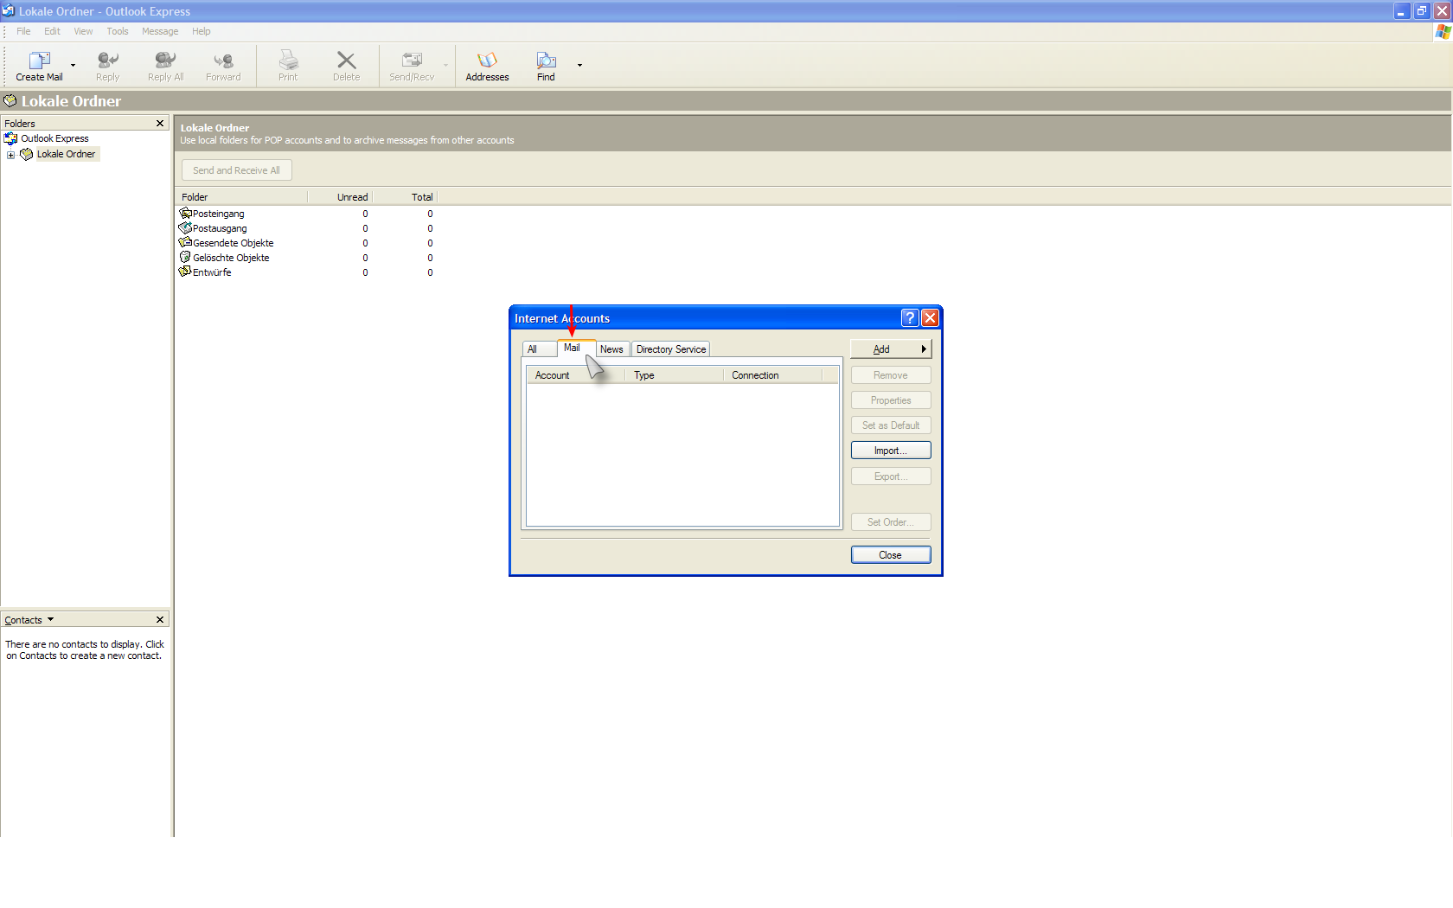Viewport: 1453px width, 908px height.
Task: Open the Entwürfe drafts folder
Action: click(211, 272)
